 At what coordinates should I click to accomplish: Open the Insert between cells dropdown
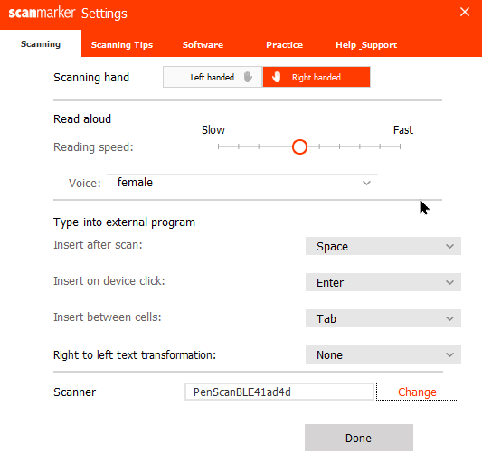(383, 318)
